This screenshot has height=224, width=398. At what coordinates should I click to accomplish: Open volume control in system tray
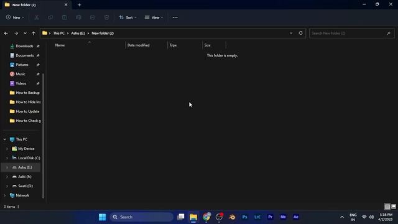pyautogui.click(x=371, y=217)
